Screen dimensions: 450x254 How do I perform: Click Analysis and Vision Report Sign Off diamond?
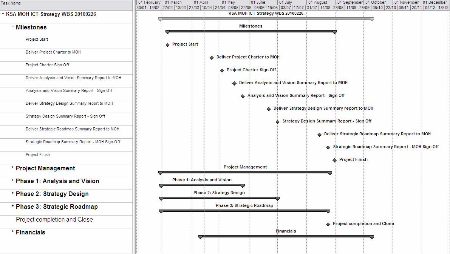243,96
